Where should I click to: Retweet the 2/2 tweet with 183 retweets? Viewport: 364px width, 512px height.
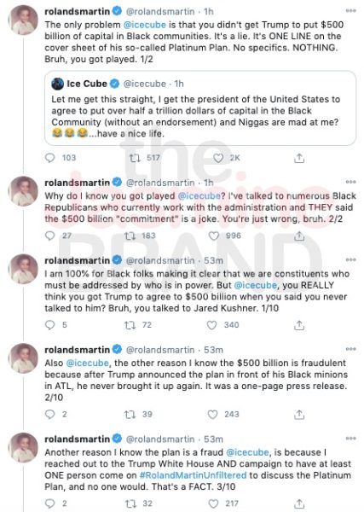click(130, 236)
